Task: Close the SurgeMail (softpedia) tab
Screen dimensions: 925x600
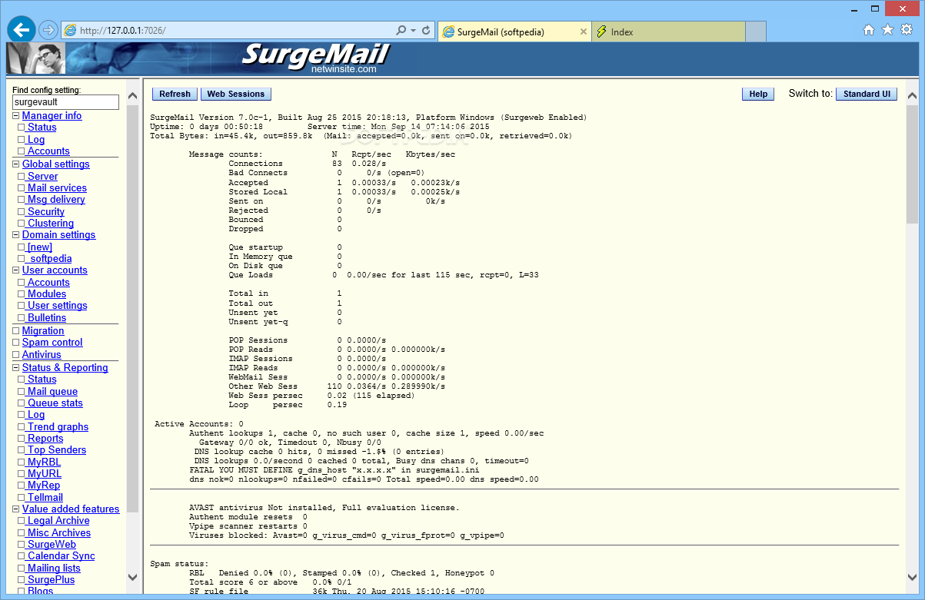Action: pos(583,31)
